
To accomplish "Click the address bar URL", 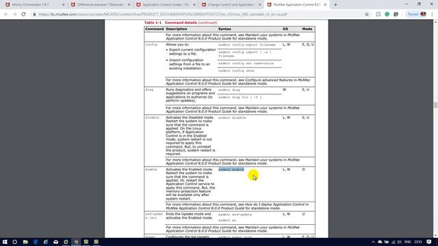I will tap(163, 14).
